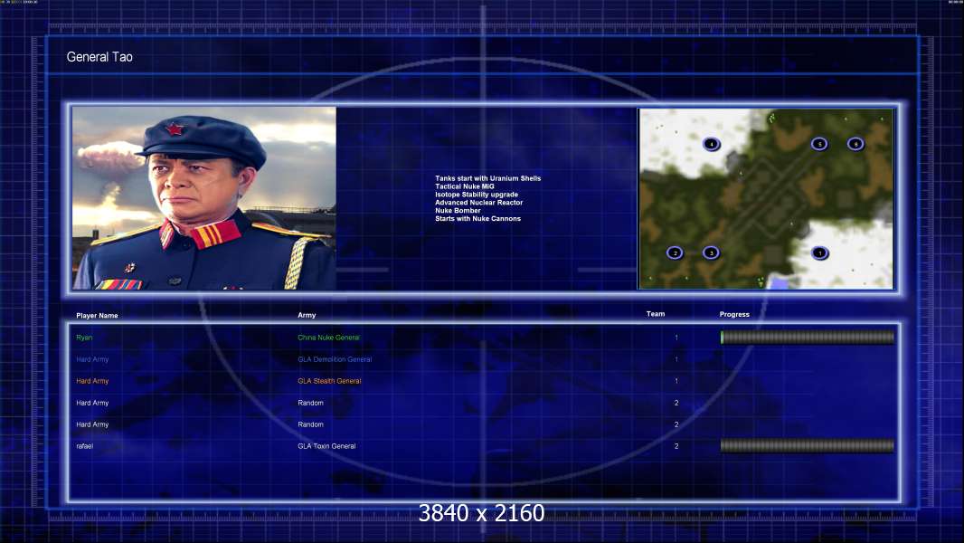Click team number in GLA Demolition General row
964x543 pixels.
676,359
